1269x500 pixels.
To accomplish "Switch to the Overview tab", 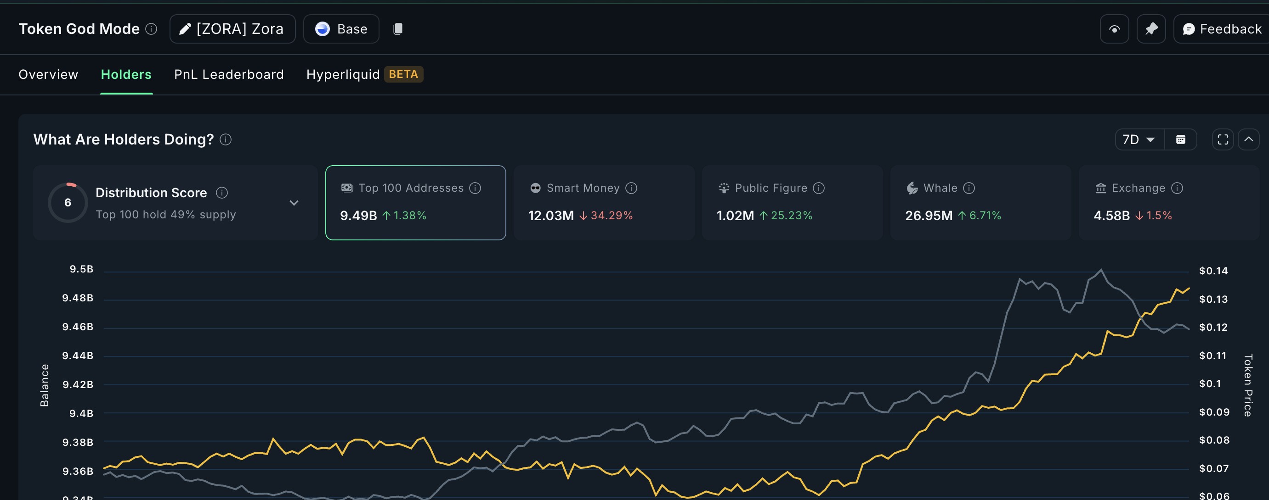I will (x=48, y=74).
